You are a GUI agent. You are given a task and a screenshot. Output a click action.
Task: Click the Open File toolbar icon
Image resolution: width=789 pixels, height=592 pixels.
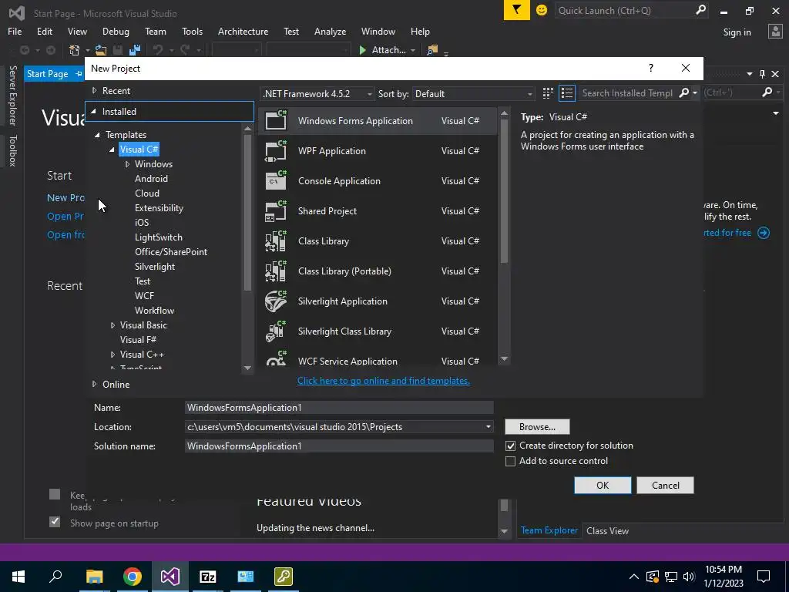[x=101, y=50]
